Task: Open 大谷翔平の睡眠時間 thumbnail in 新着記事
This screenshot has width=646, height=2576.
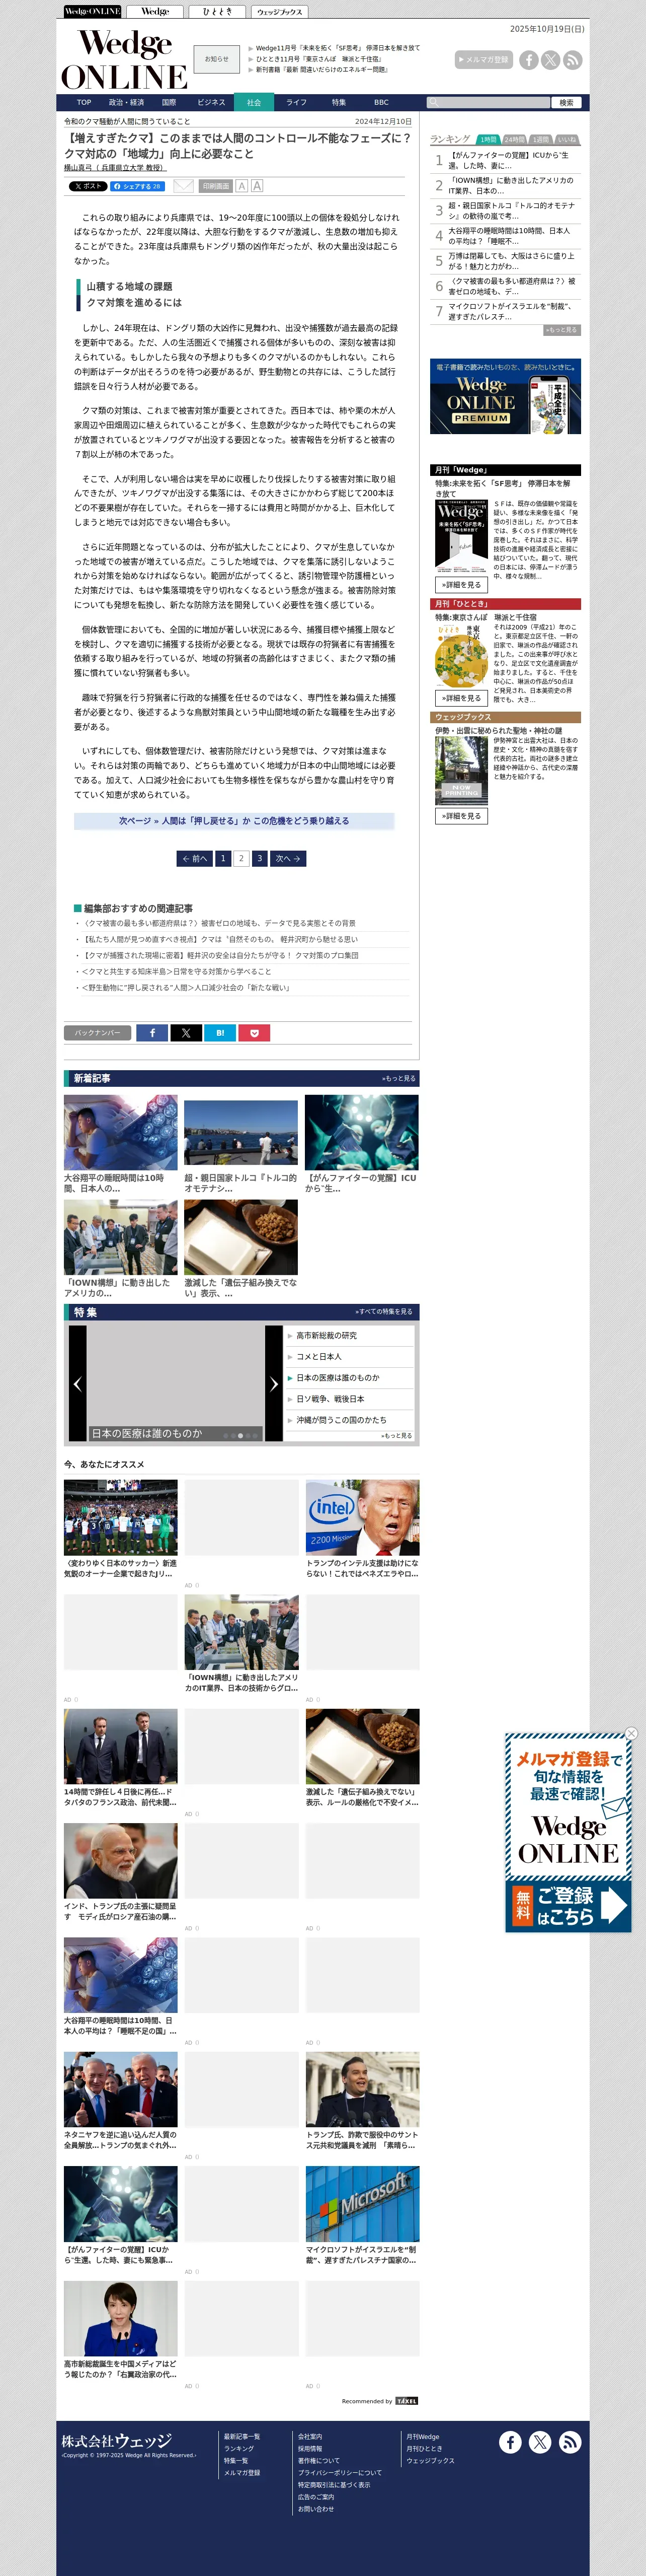Action: pos(121,1132)
